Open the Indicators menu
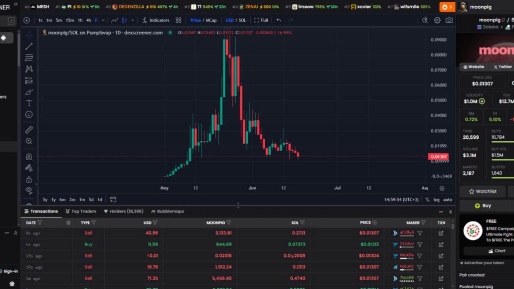This screenshot has height=289, width=514. pos(156,20)
